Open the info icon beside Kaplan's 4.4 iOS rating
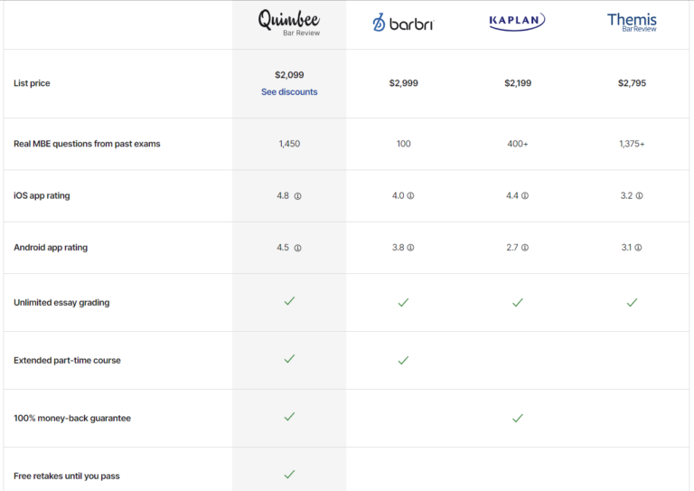Image resolution: width=694 pixels, height=491 pixels. [525, 195]
